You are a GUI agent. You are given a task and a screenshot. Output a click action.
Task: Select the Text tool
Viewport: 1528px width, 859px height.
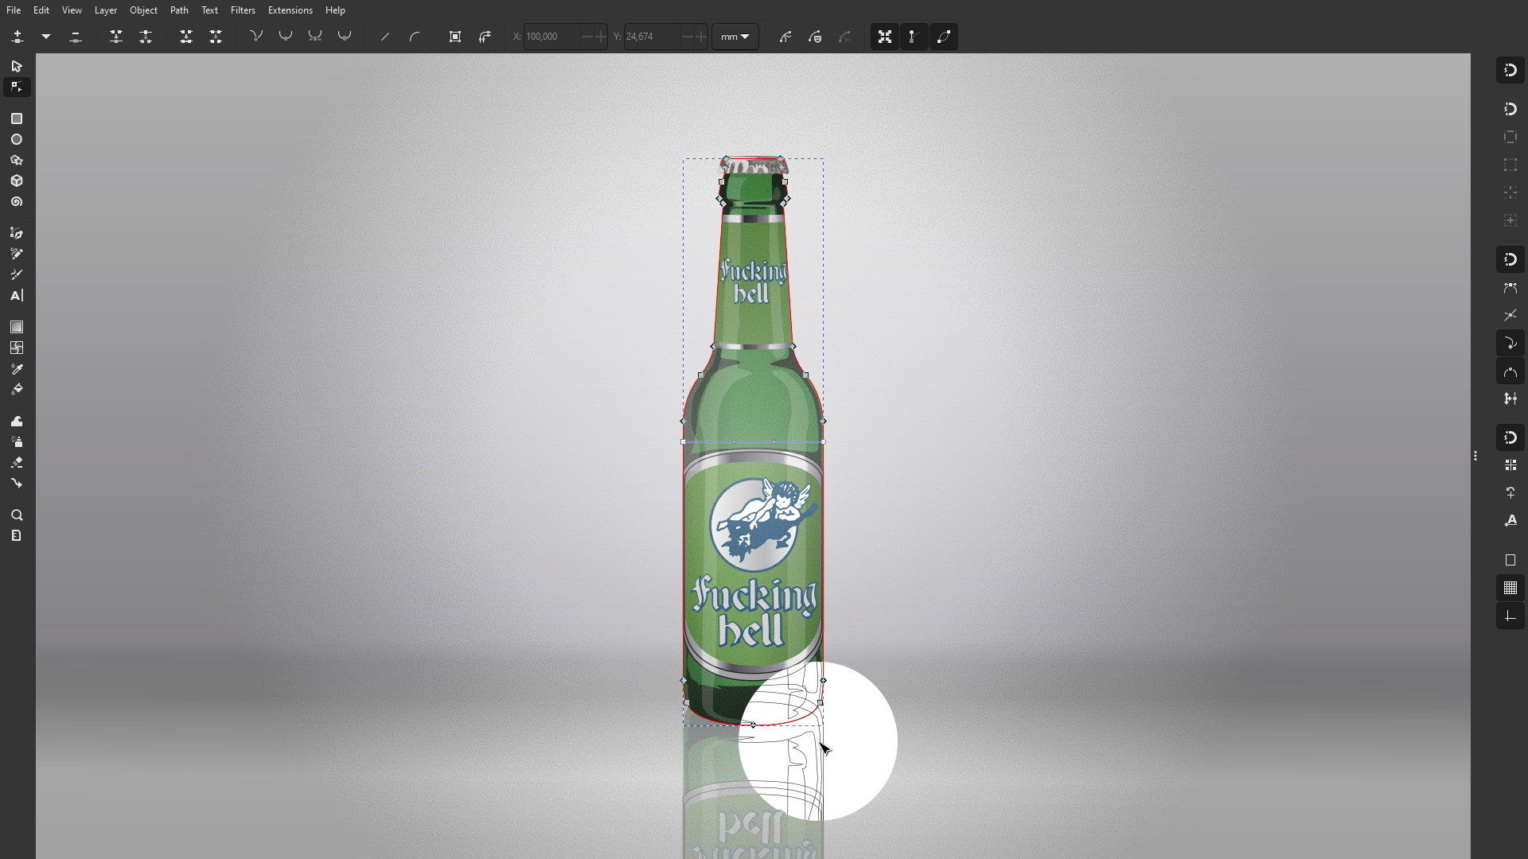(x=17, y=295)
